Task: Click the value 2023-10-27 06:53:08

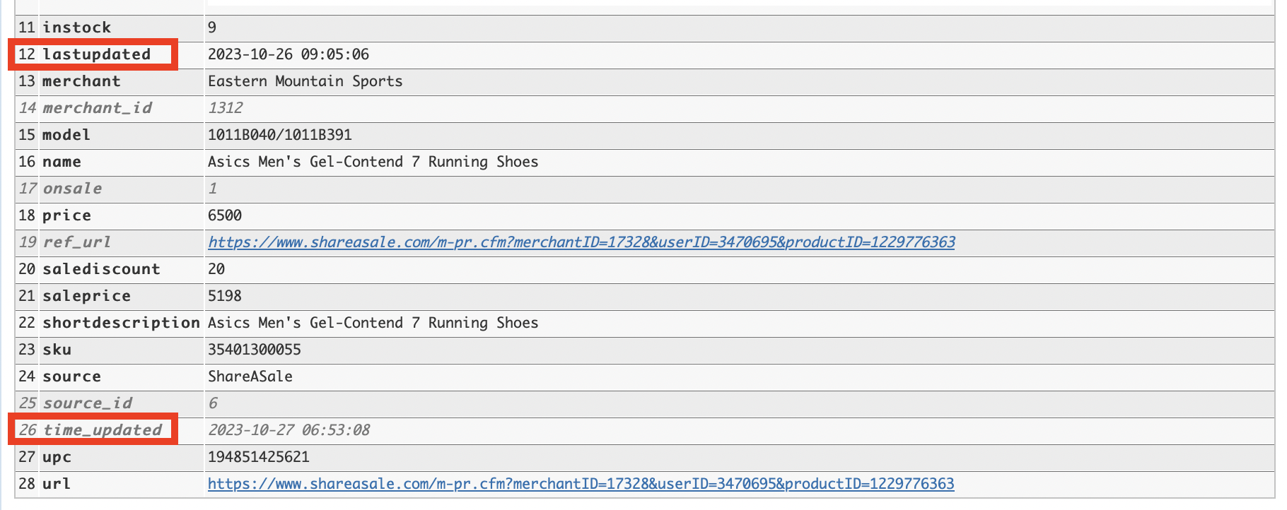Action: point(289,430)
